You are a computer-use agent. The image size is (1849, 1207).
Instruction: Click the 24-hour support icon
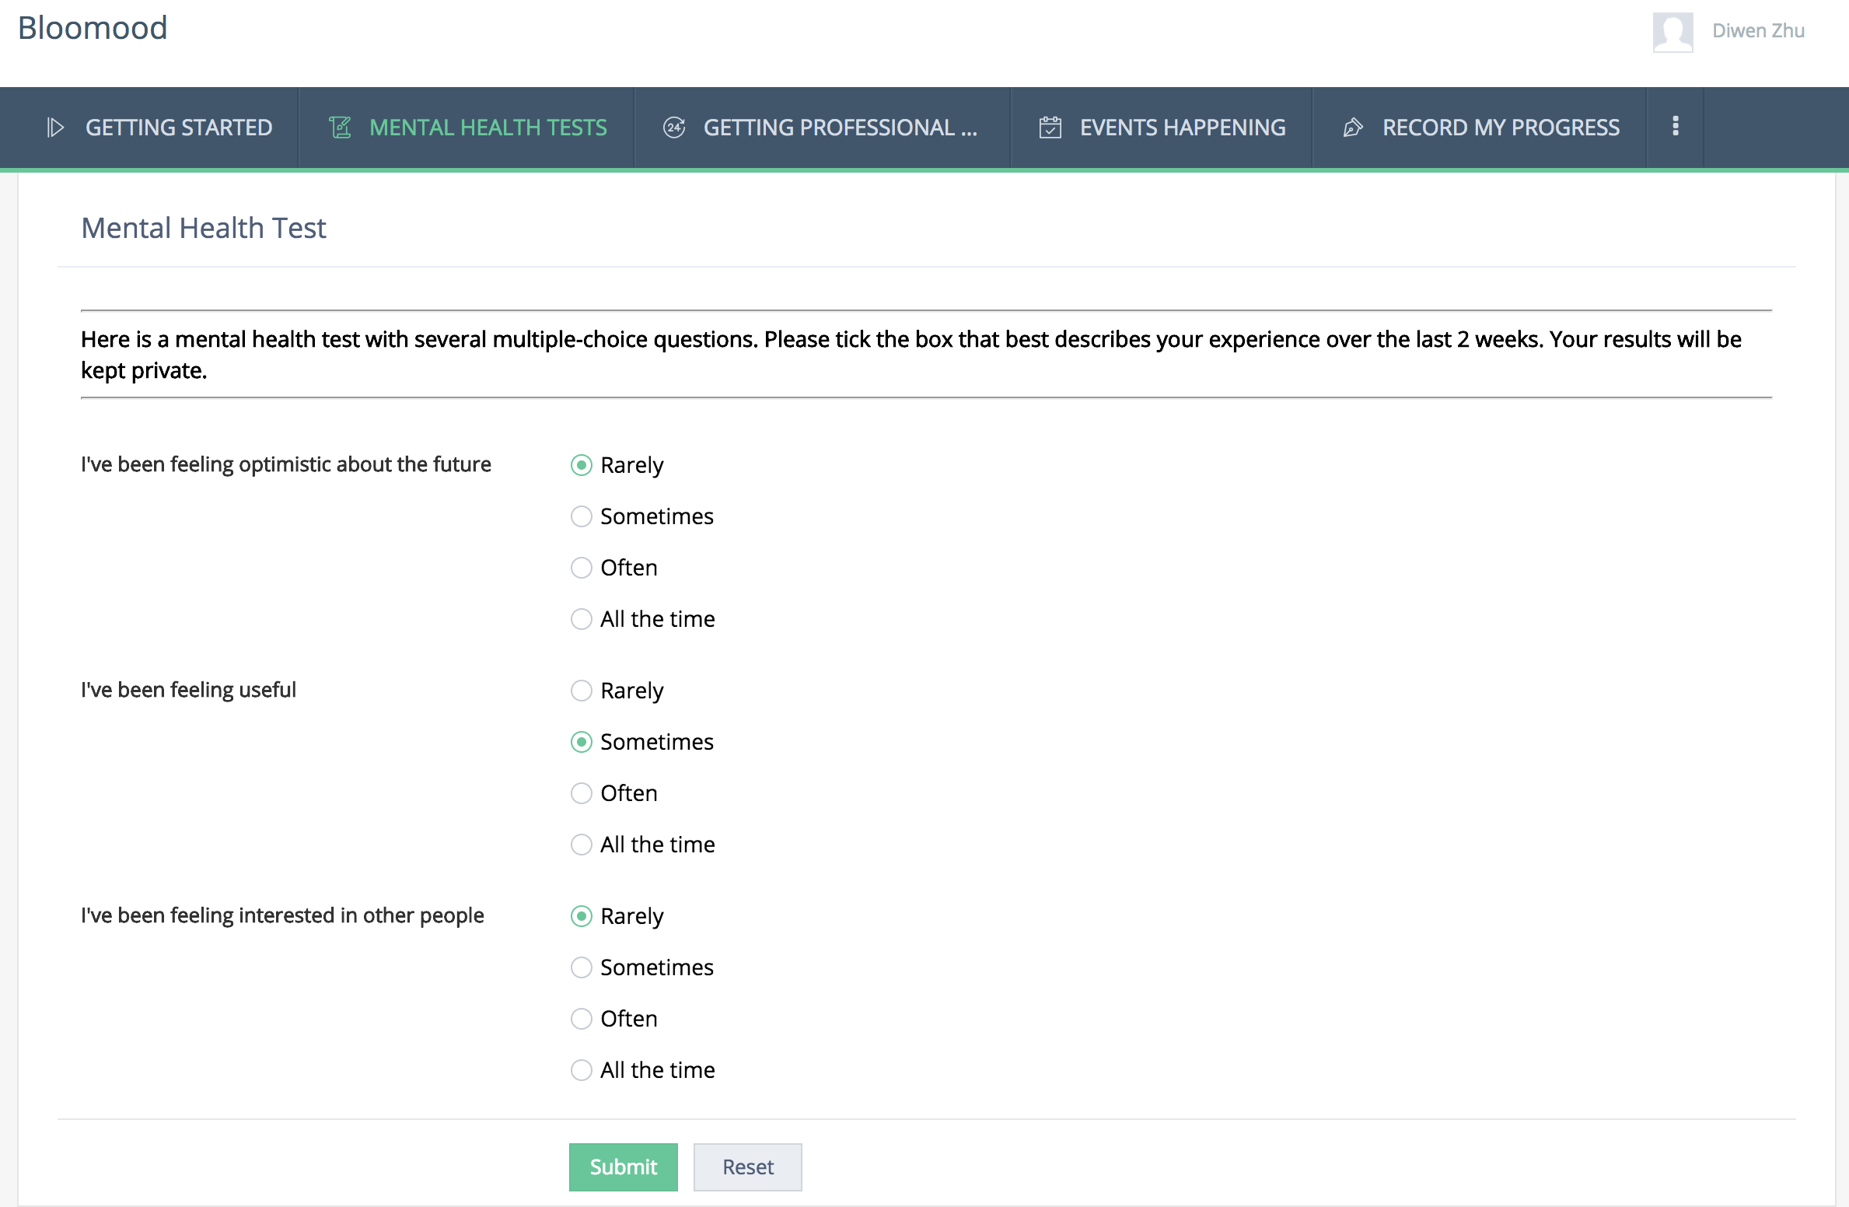673,128
